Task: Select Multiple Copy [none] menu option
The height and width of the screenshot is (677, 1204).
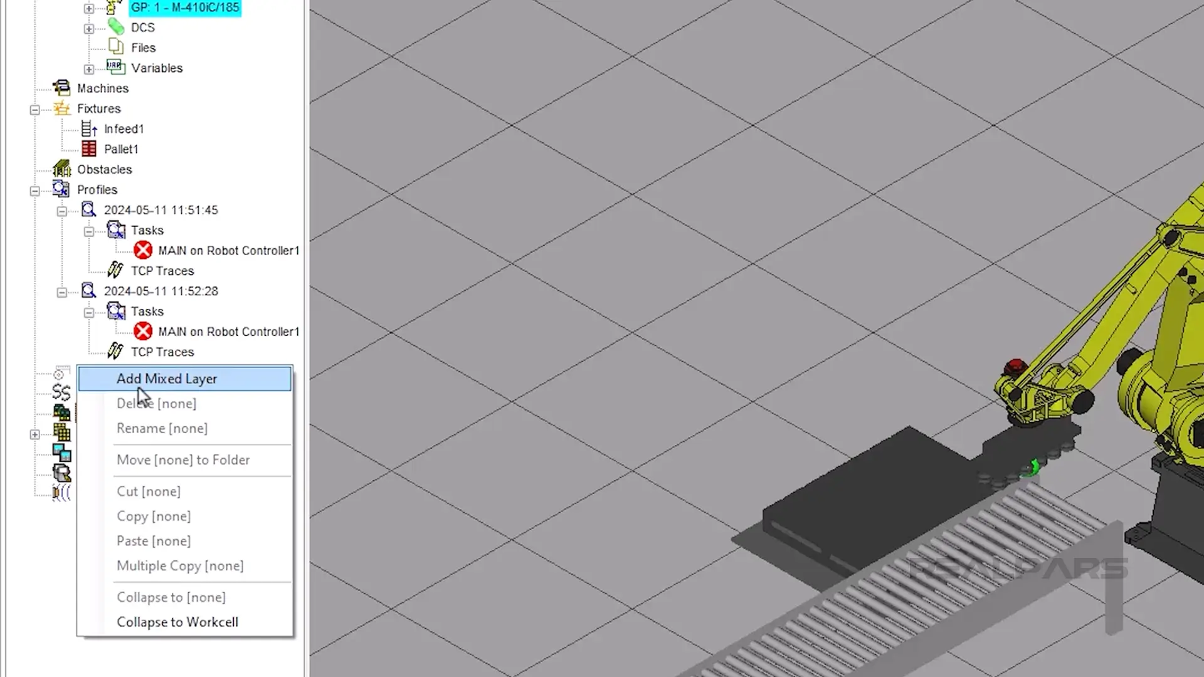Action: pyautogui.click(x=180, y=565)
